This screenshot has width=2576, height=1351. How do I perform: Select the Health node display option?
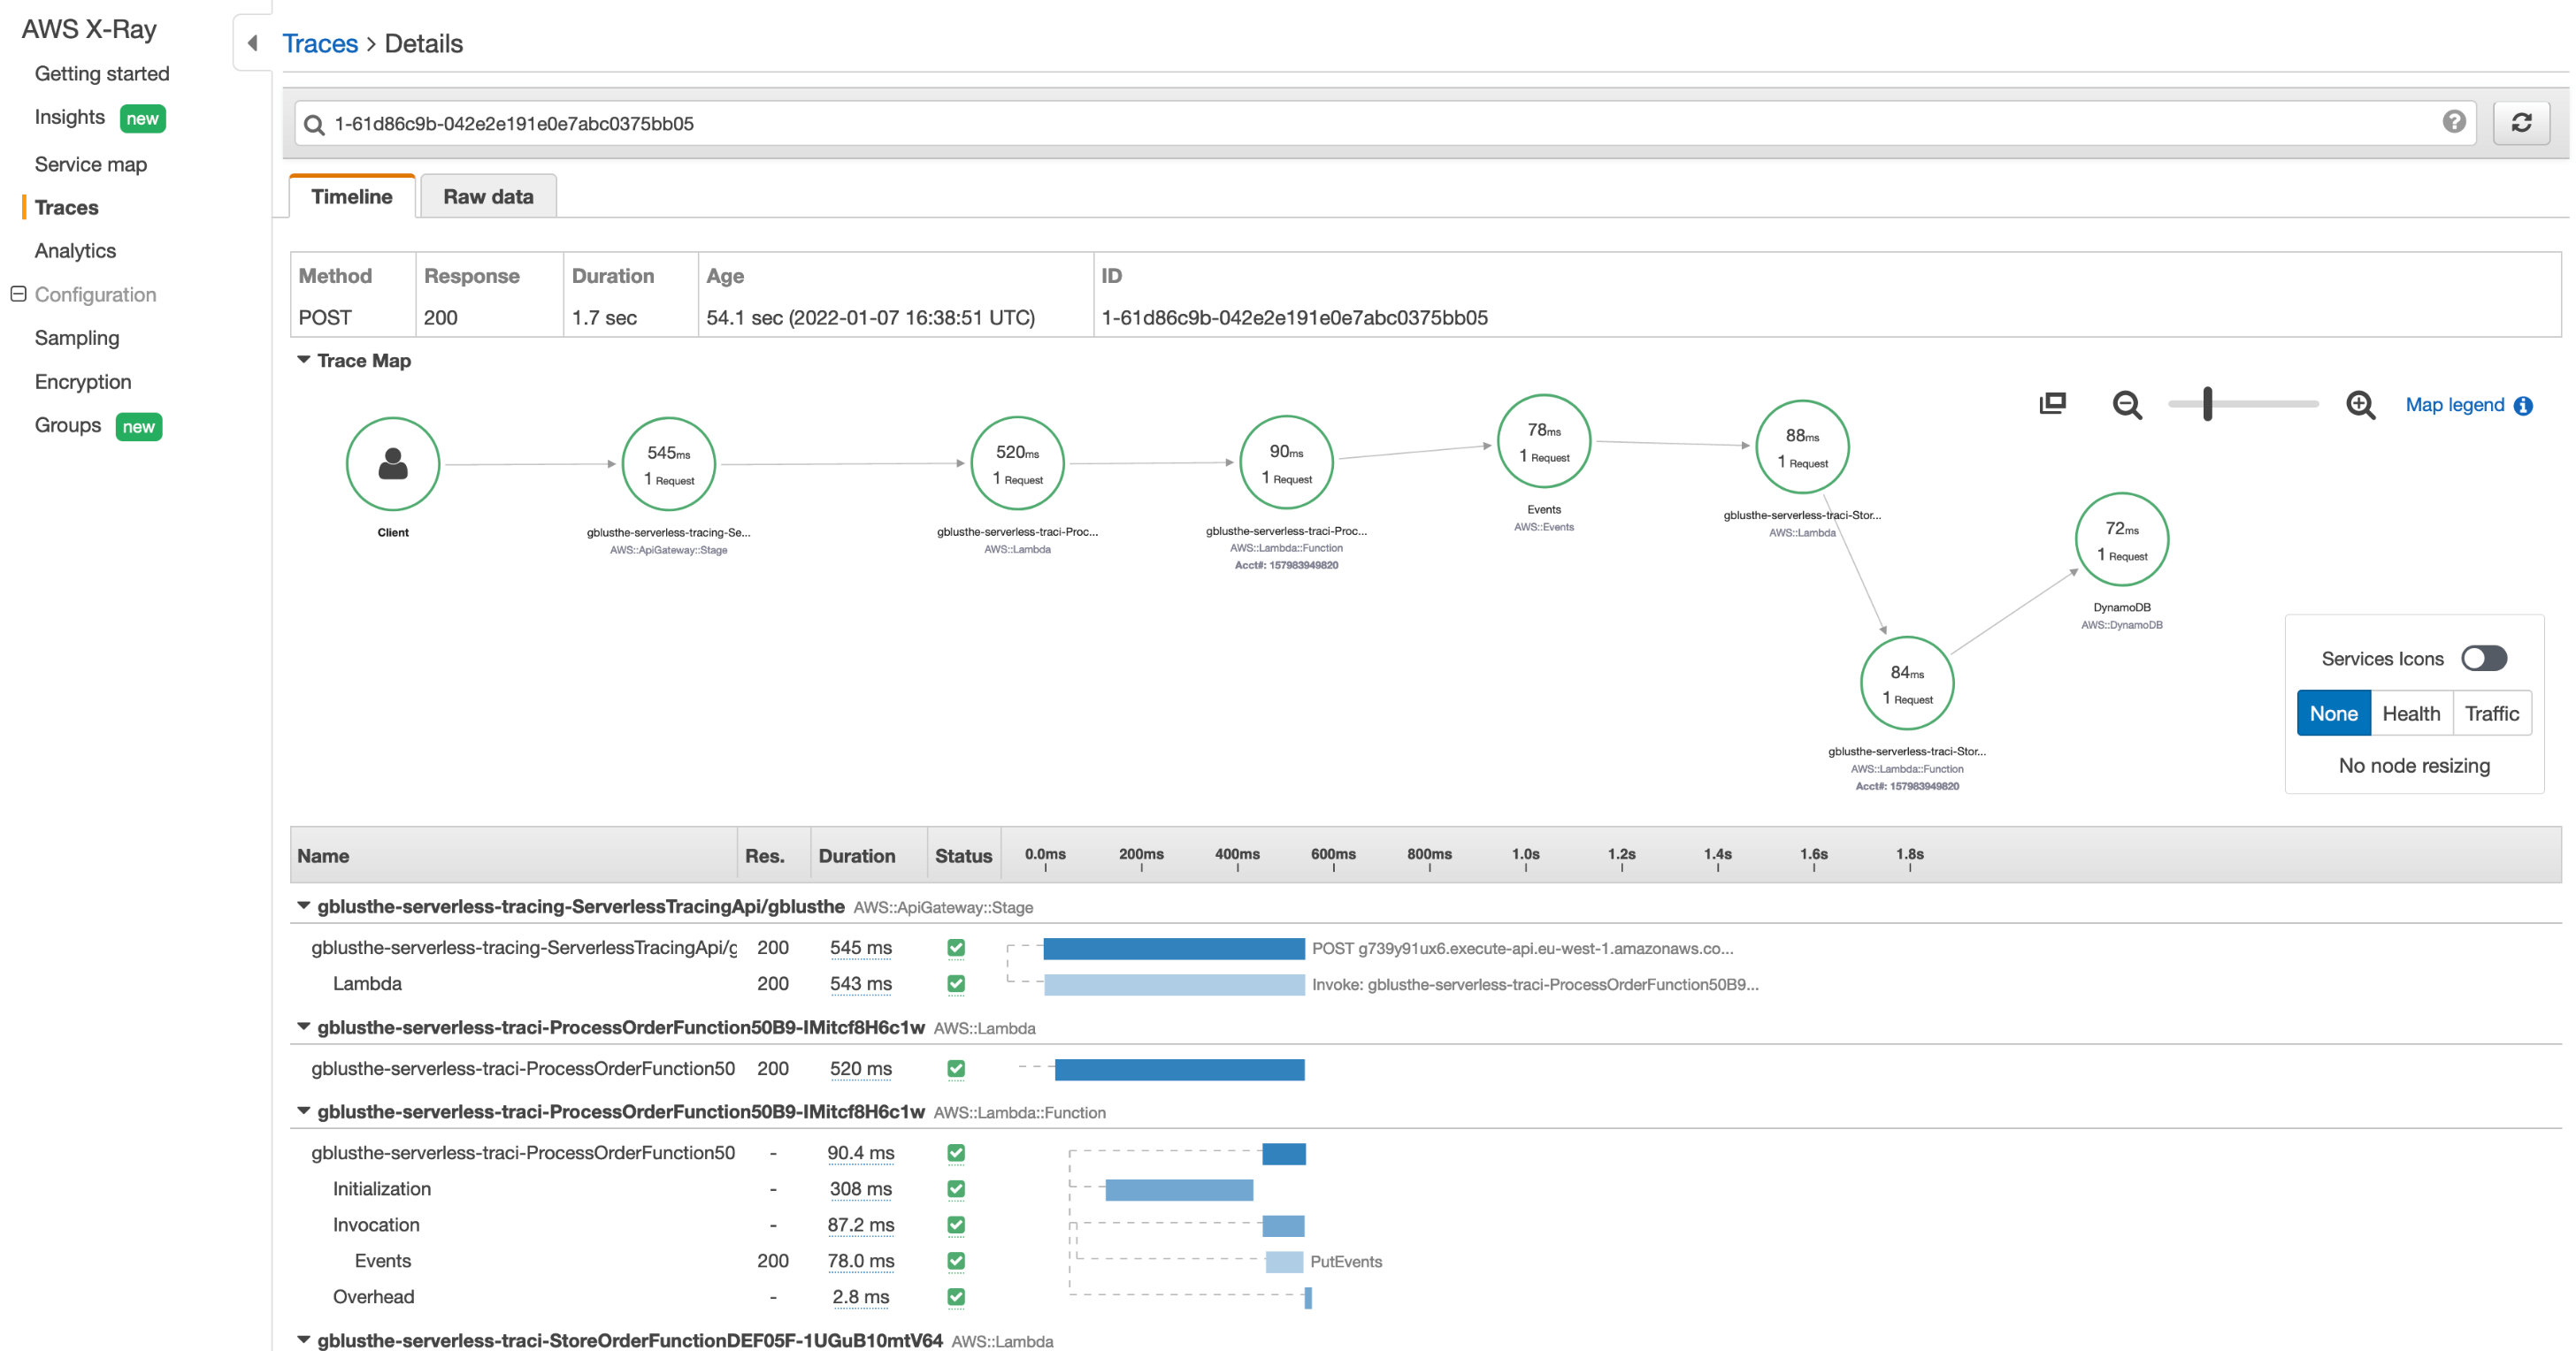[x=2412, y=713]
